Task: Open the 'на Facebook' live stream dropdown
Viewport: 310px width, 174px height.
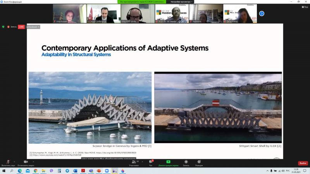Action: (x=33, y=27)
